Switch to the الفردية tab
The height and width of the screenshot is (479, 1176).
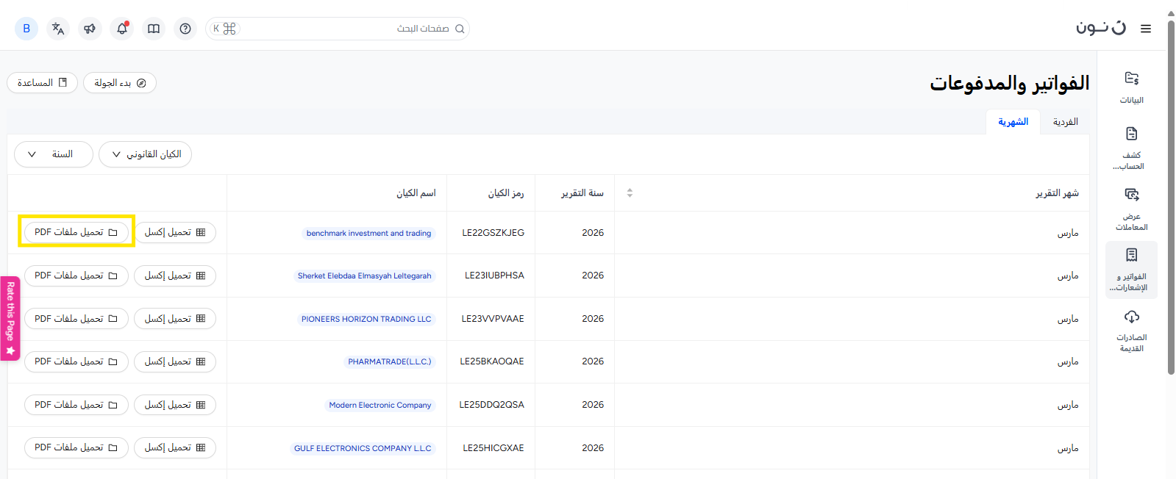click(1065, 122)
